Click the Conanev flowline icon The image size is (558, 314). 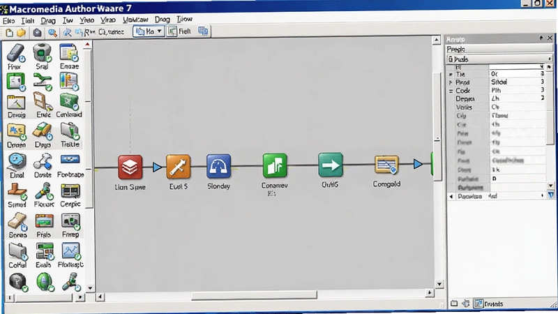(275, 165)
